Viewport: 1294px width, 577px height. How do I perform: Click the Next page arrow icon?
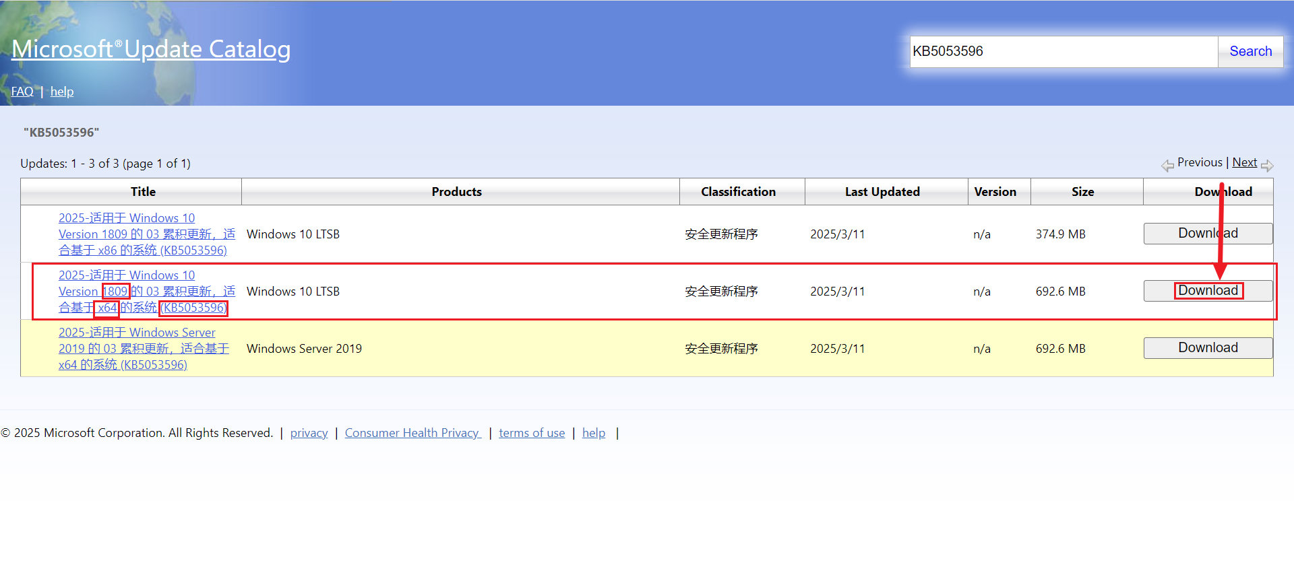[1267, 165]
